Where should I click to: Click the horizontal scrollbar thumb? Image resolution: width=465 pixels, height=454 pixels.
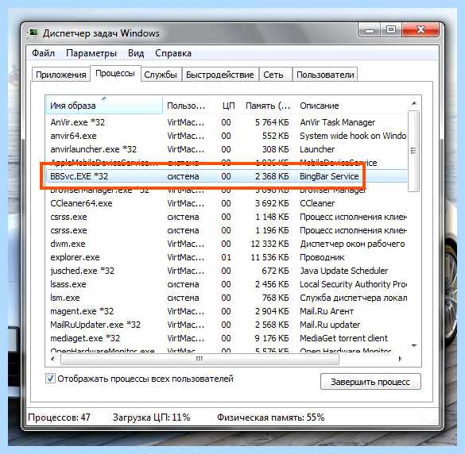point(200,359)
